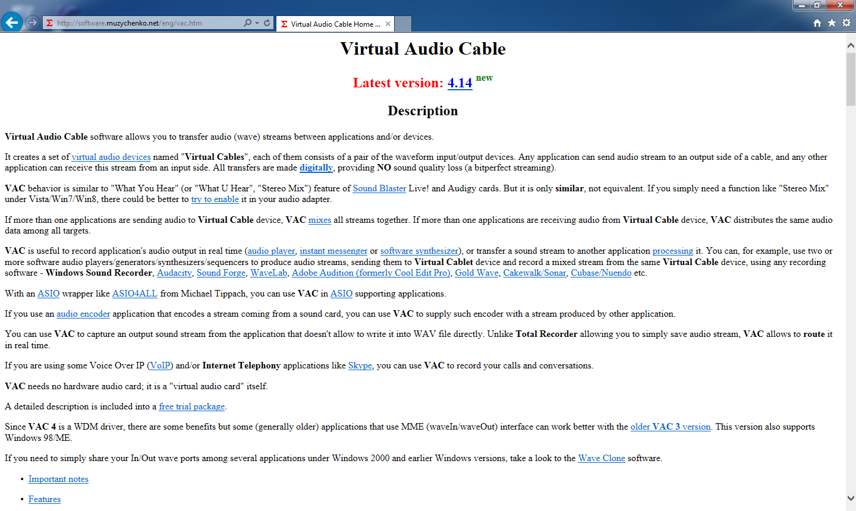Refresh the page with the reload icon
This screenshot has height=511, width=856.
coord(267,23)
